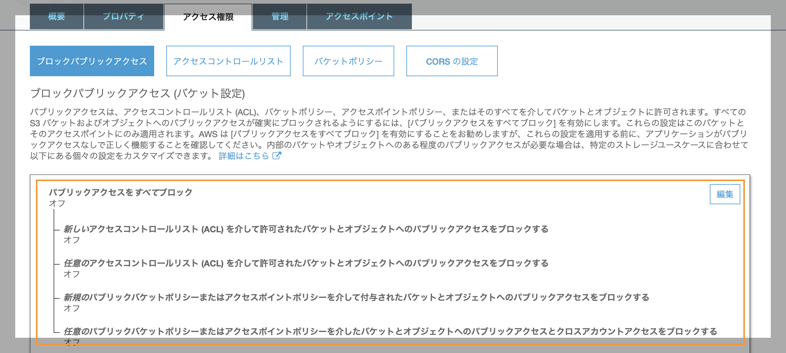This screenshot has width=786, height=353.
Task: Click the description paragraph starting パブリックアクセスは
Action: (389, 134)
